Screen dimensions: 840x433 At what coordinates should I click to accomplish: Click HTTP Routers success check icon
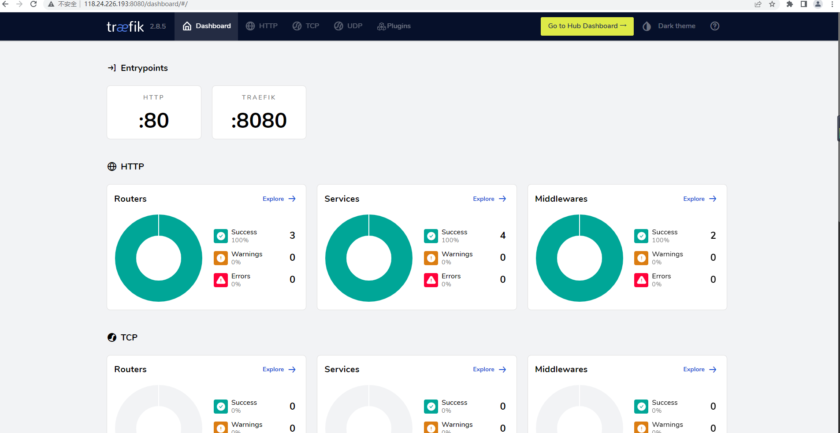pos(221,236)
